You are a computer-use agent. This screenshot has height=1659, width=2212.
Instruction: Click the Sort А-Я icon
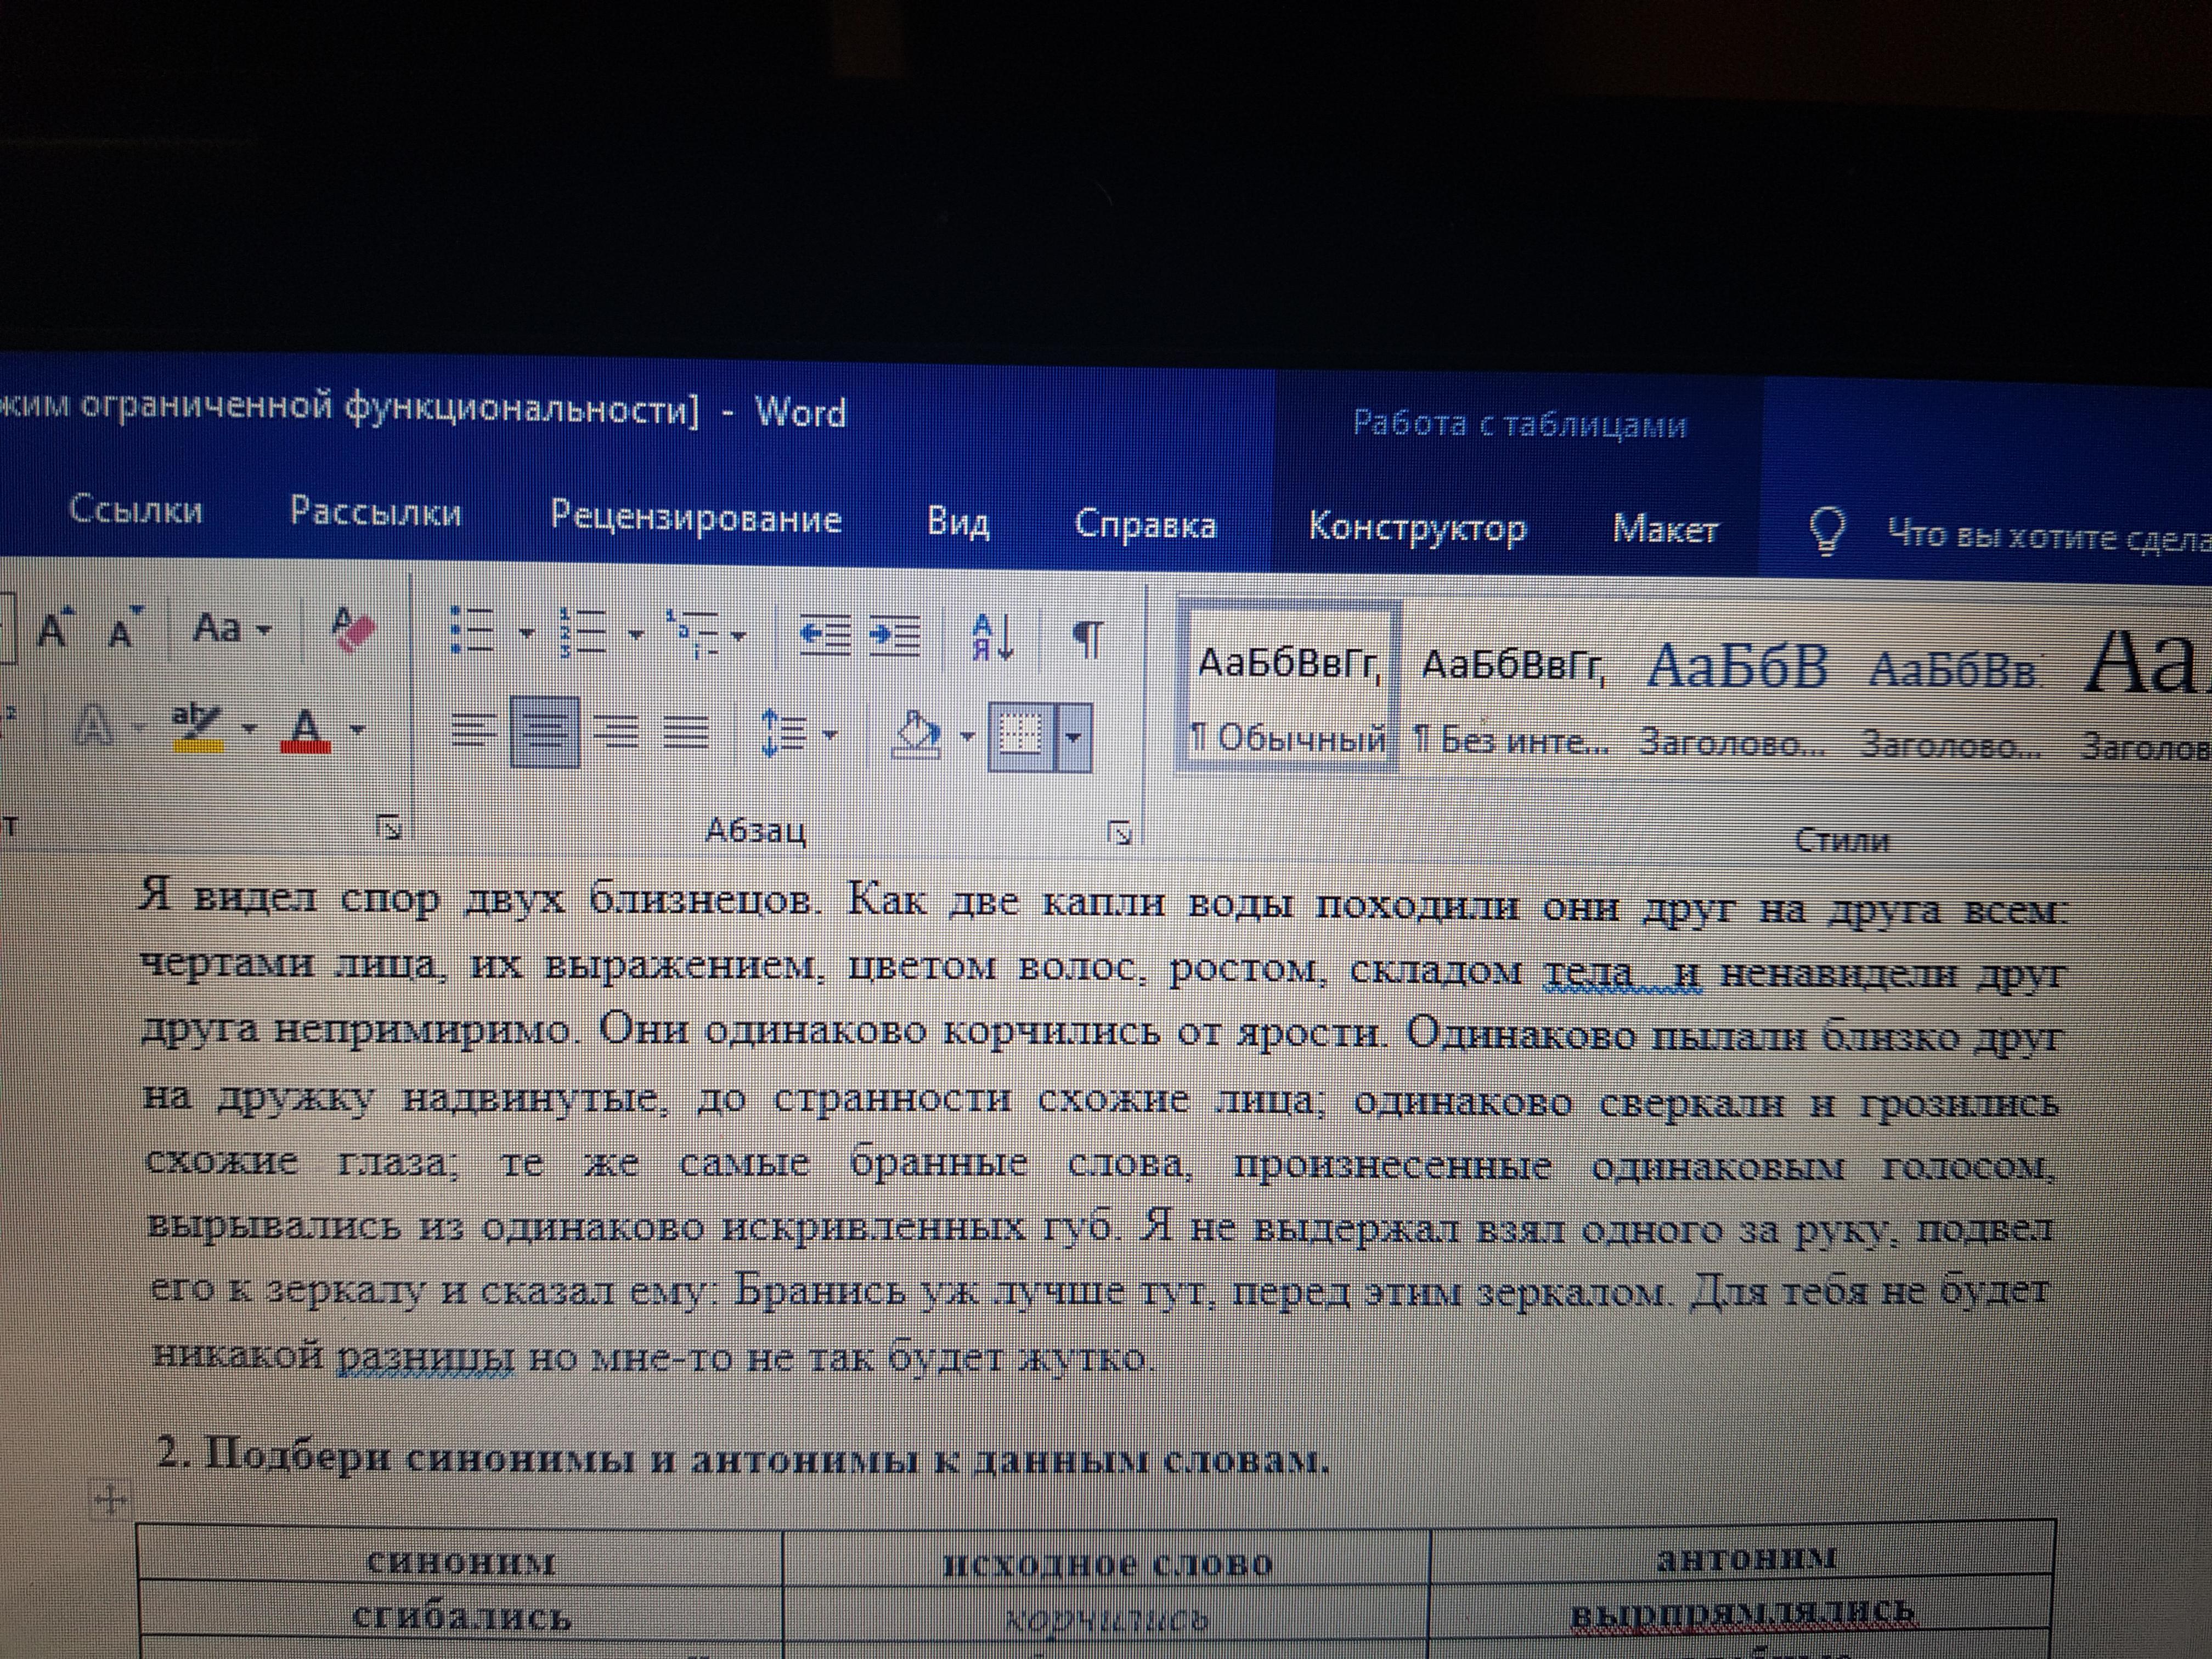click(x=993, y=637)
